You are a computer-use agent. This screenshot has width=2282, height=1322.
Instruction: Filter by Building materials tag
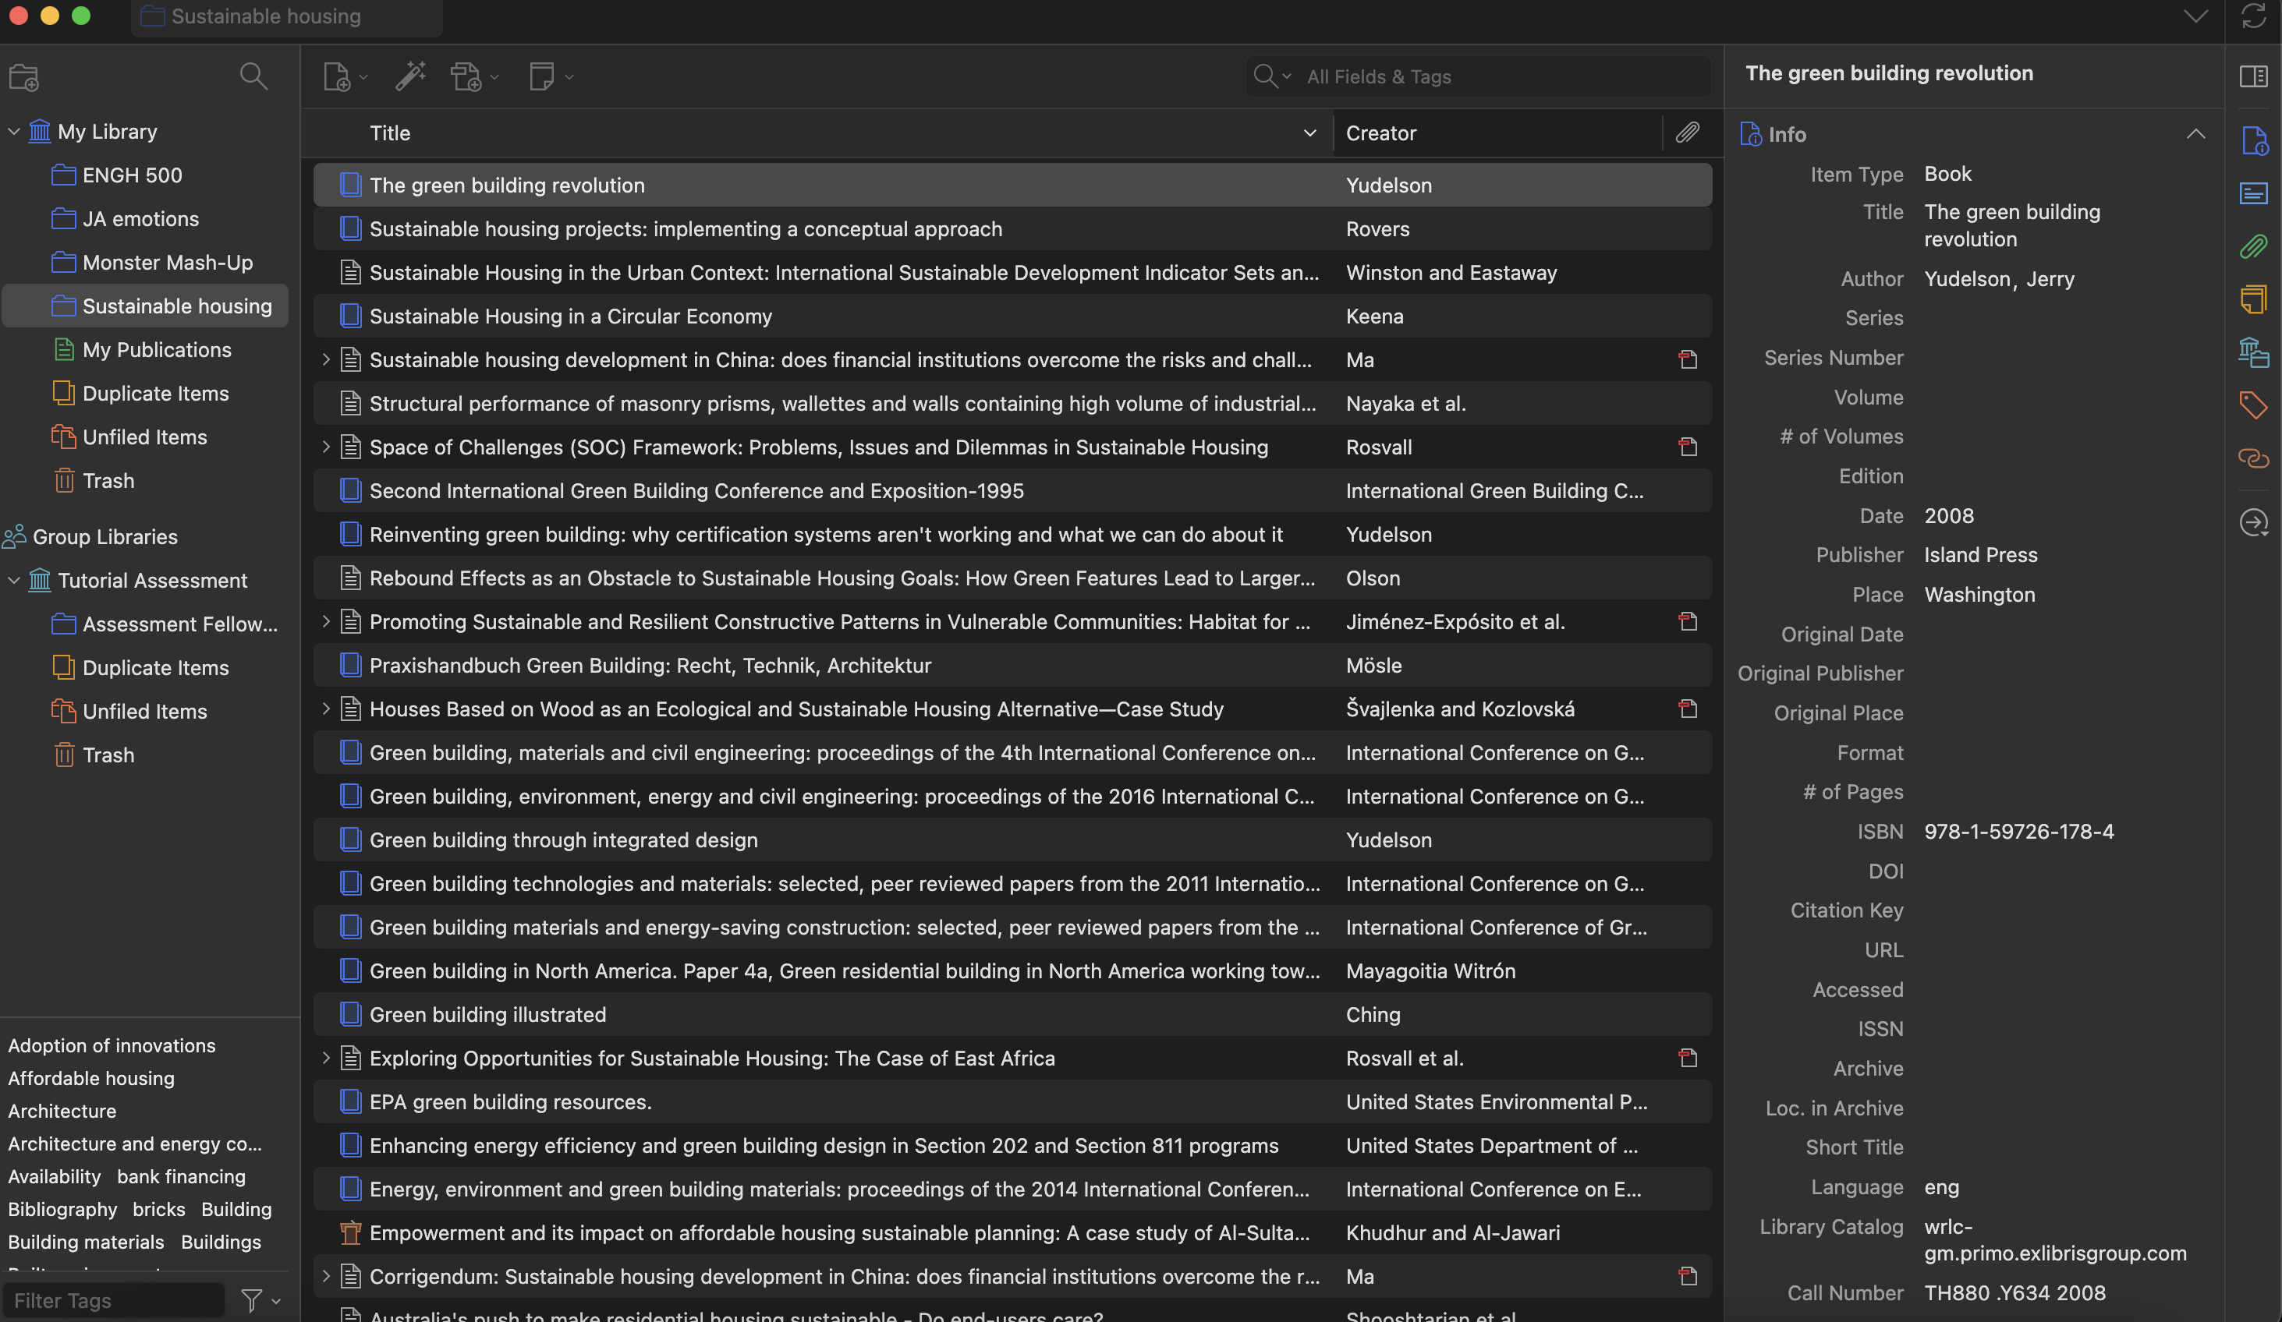click(86, 1242)
